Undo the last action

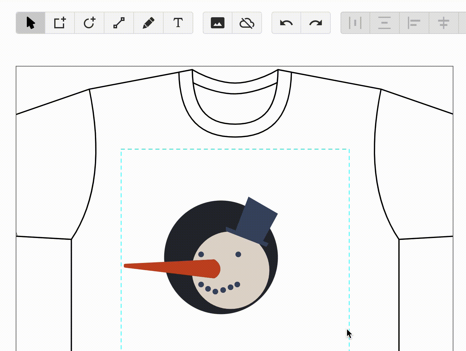[x=286, y=23]
